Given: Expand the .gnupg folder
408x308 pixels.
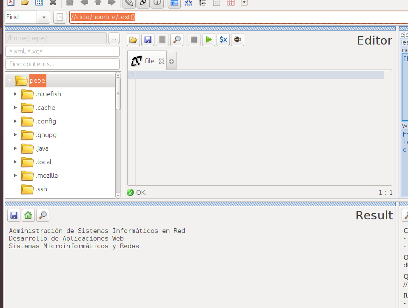Looking at the screenshot, I should pyautogui.click(x=15, y=134).
